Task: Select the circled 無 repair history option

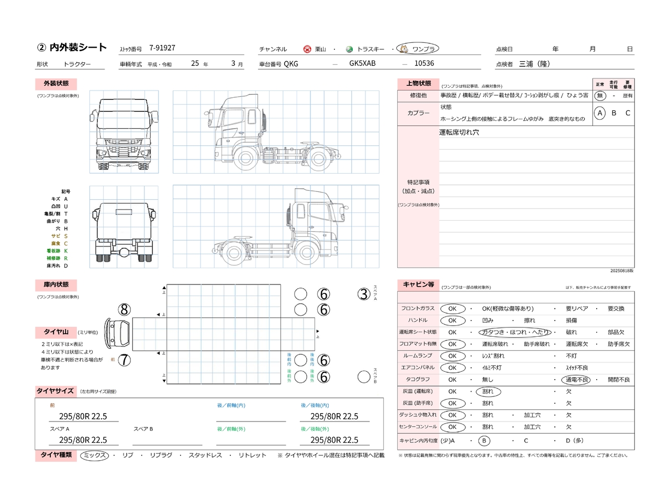Action: (600, 96)
